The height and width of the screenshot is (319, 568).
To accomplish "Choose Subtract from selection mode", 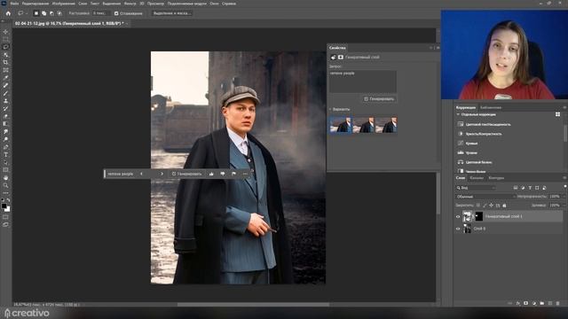I will (51, 13).
